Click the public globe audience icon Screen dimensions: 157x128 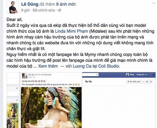[60, 10]
